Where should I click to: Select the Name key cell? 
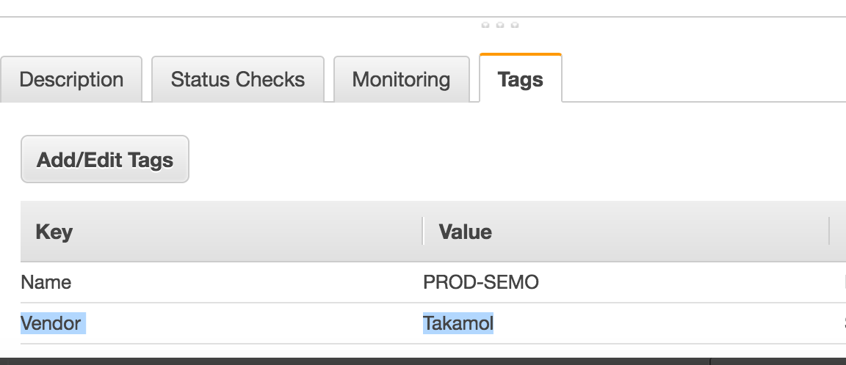tap(46, 282)
